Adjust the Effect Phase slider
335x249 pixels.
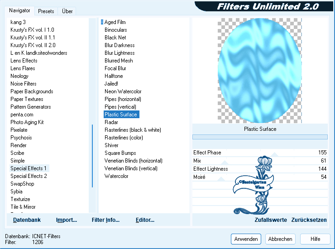point(260,153)
